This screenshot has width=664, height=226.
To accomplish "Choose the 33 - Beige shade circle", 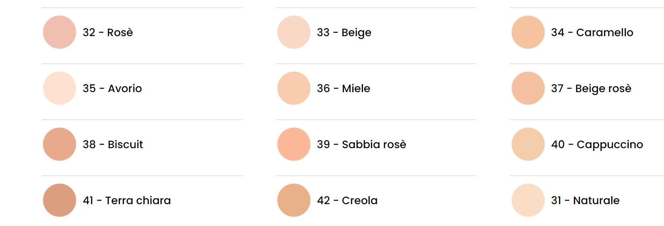I will pos(294,32).
